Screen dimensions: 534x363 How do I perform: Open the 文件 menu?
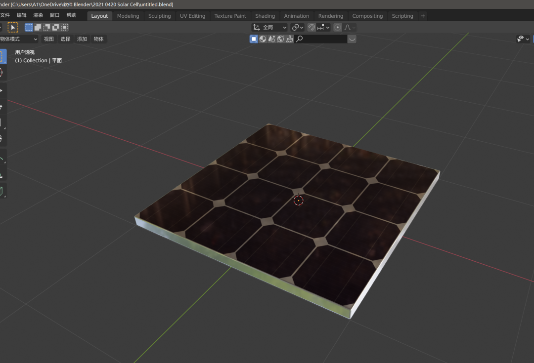[5, 15]
